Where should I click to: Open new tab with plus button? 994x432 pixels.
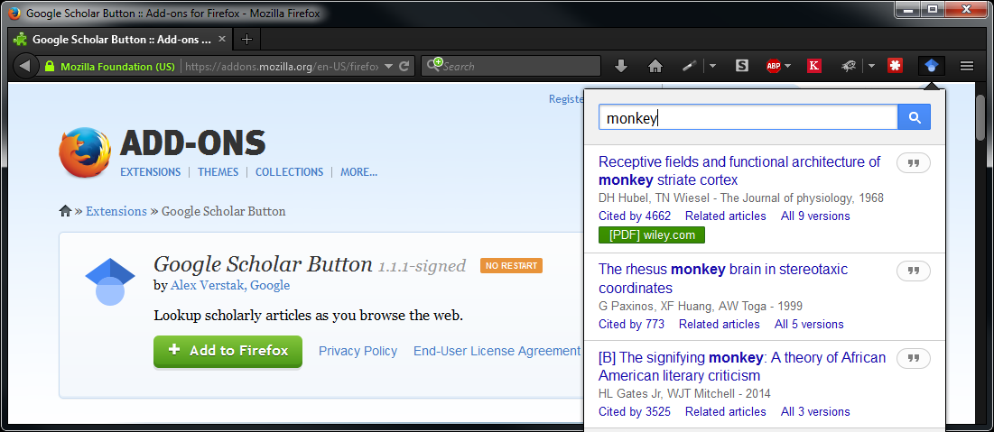[x=247, y=40]
